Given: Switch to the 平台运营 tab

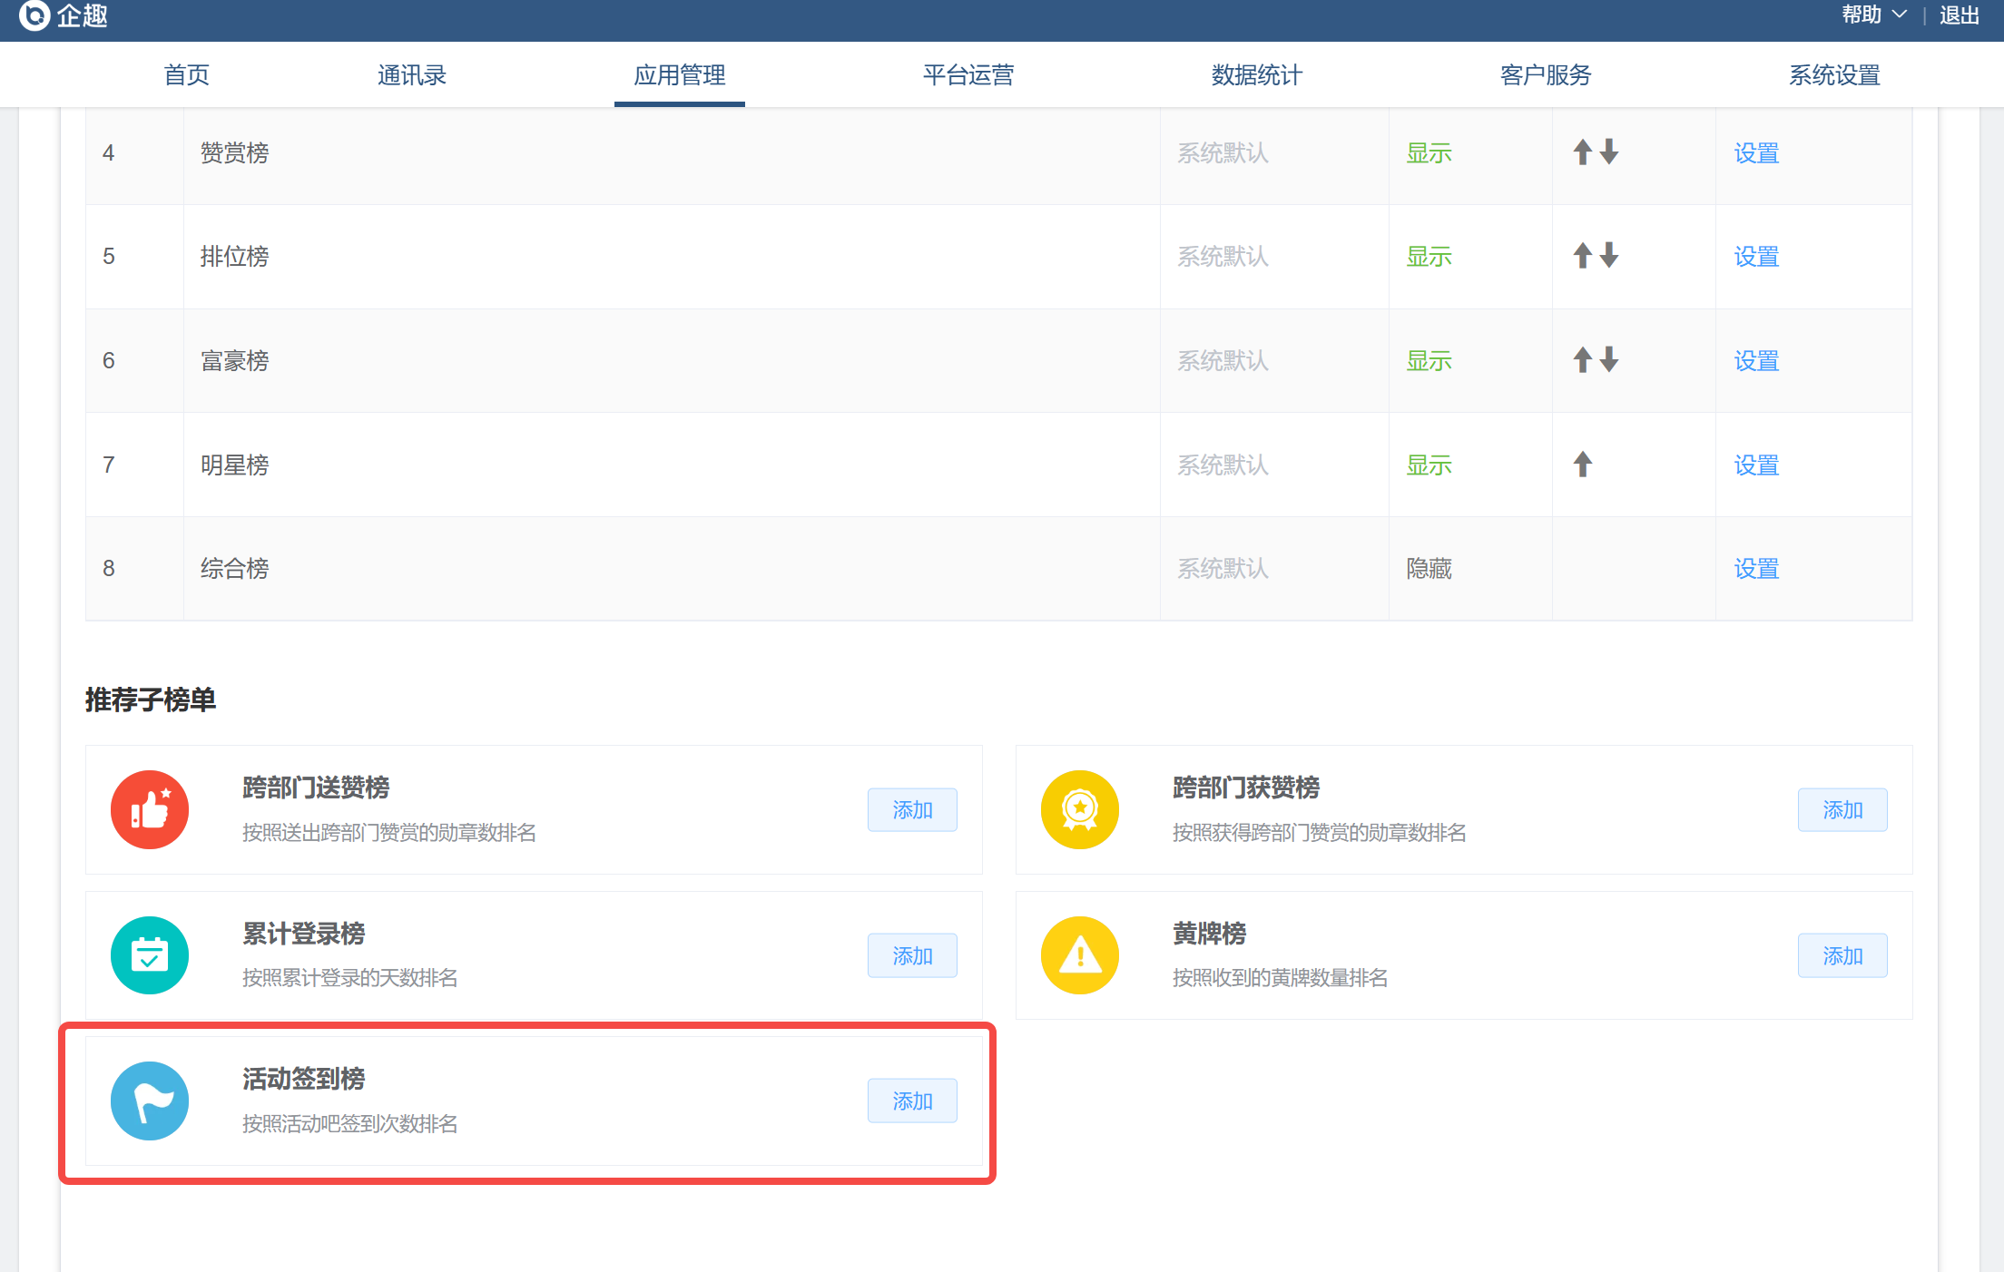Looking at the screenshot, I should [x=968, y=74].
